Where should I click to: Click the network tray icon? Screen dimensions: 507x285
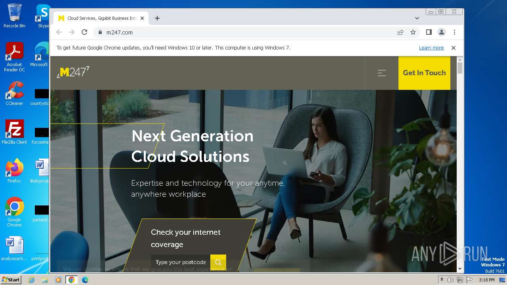coord(460,280)
